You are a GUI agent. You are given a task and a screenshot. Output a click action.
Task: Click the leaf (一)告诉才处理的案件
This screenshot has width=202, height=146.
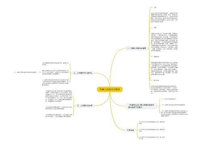169,99
